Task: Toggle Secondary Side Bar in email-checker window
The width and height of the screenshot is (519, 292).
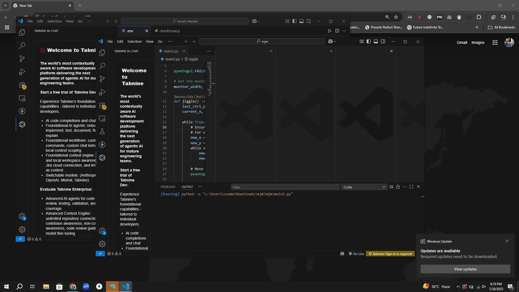Action: pyautogui.click(x=309, y=21)
